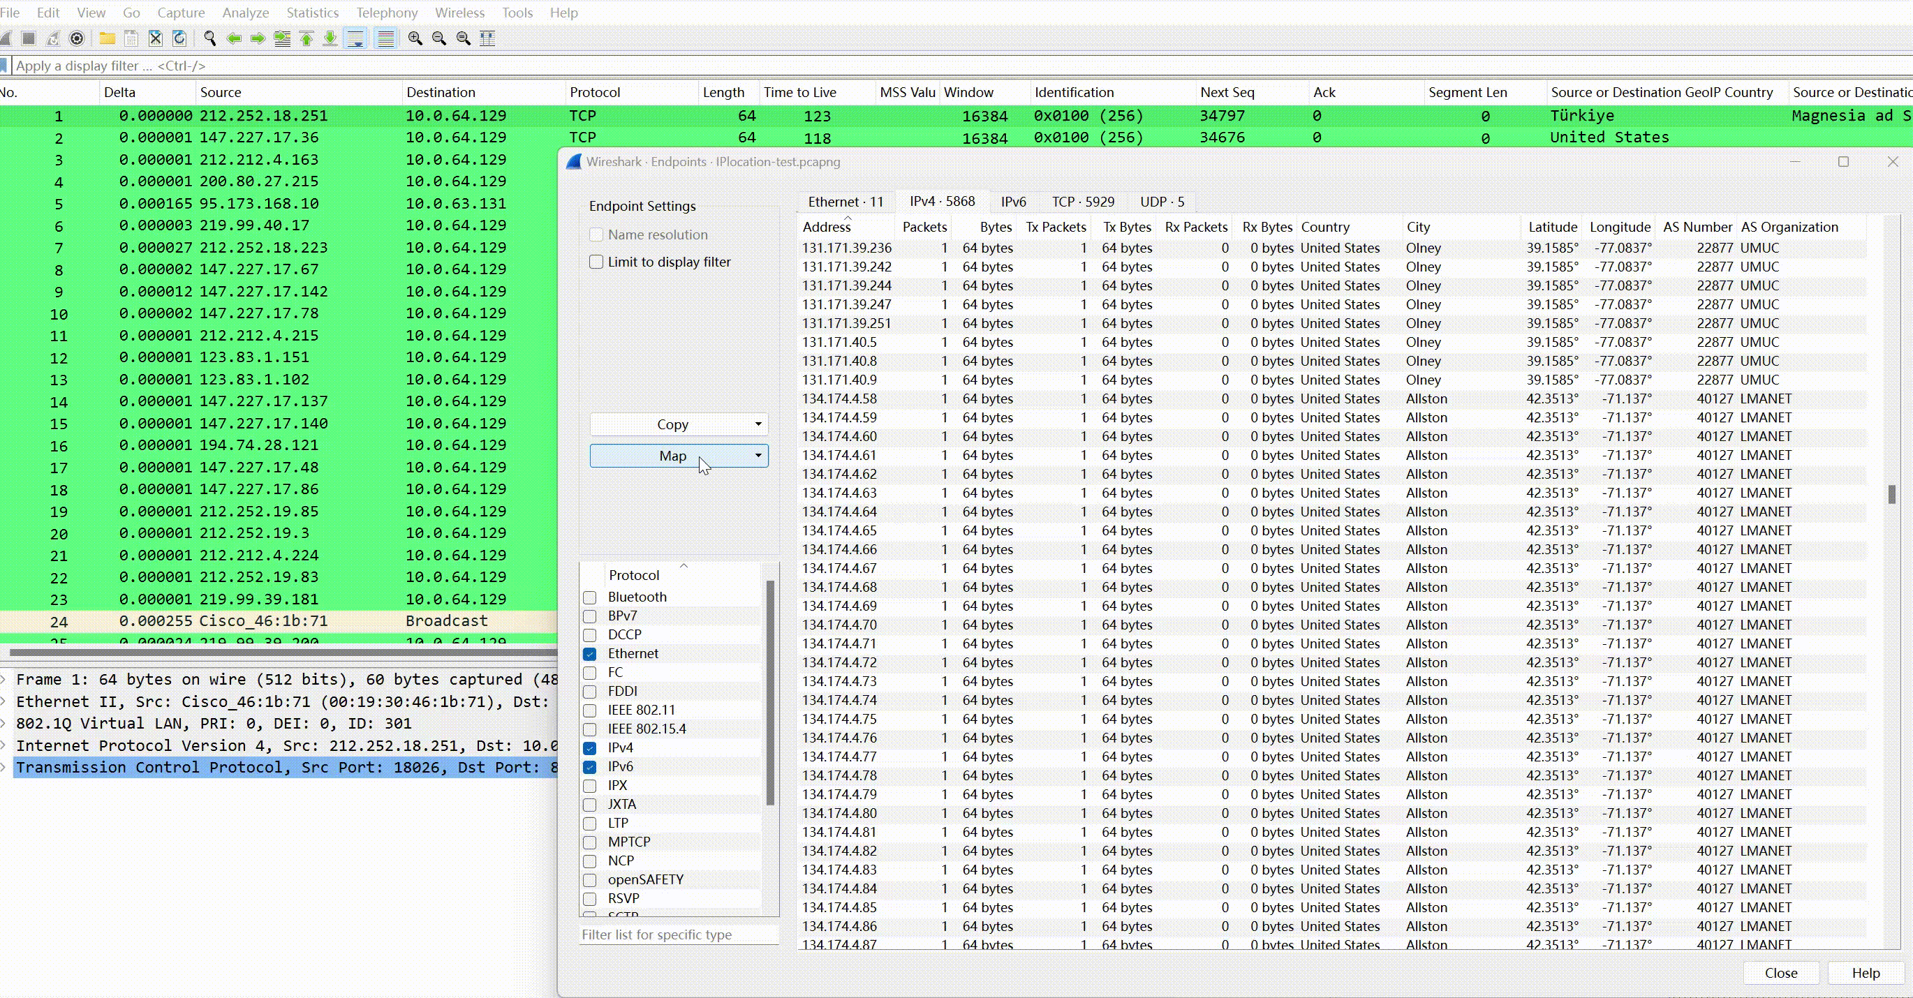Reload the capture file icon
This screenshot has height=998, width=1913.
(x=179, y=38)
